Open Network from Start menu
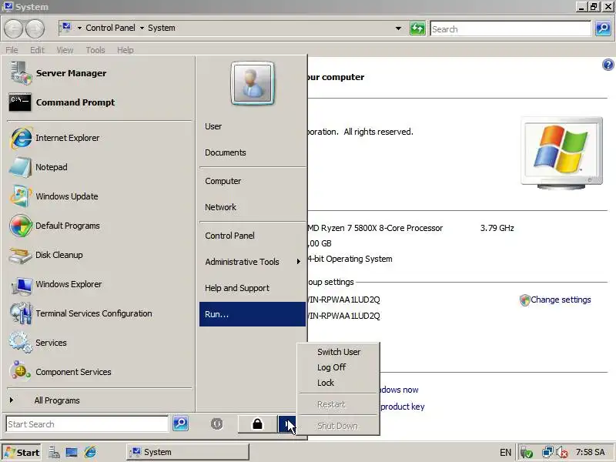Viewport: 616px width, 462px height. click(x=253, y=207)
